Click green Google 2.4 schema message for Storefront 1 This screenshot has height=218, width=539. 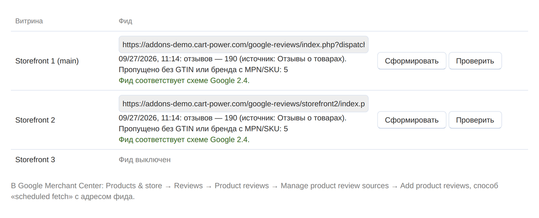[x=184, y=81]
